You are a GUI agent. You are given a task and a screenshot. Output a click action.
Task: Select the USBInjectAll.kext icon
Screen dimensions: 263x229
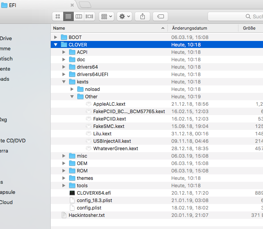89,141
